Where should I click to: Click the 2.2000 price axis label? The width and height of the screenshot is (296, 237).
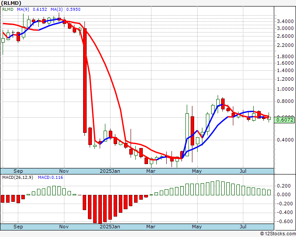point(285,45)
